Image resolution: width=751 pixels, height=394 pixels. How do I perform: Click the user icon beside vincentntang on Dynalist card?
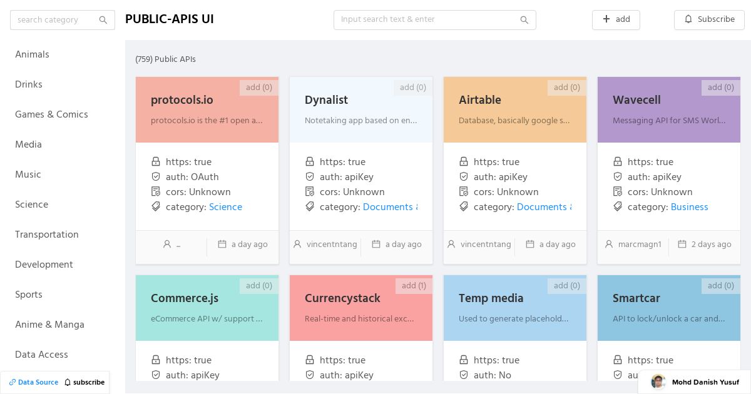[x=297, y=245]
